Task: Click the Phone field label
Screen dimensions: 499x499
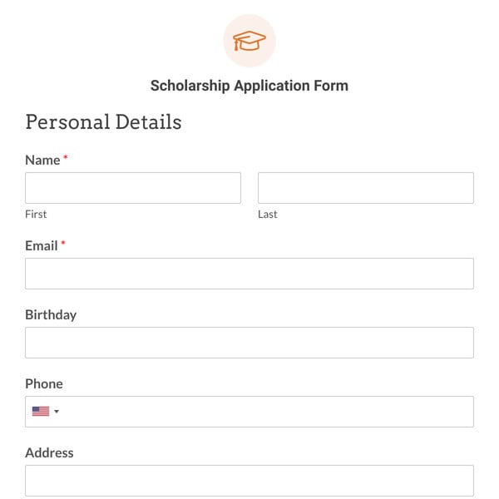Action: coord(44,383)
